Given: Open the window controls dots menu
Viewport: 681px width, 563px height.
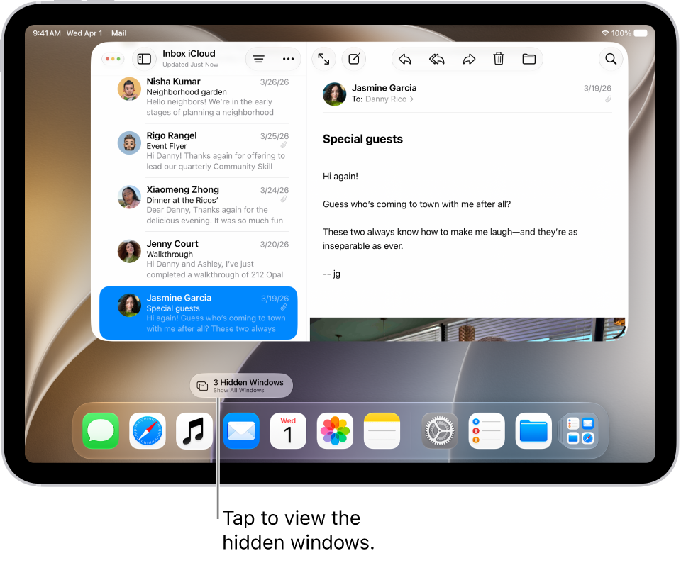Looking at the screenshot, I should pyautogui.click(x=113, y=59).
